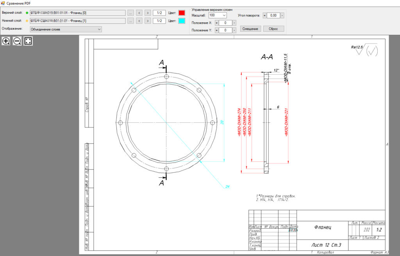400x256 pixels.
Task: Expand the Масштаб scale dropdown
Action: (x=224, y=15)
